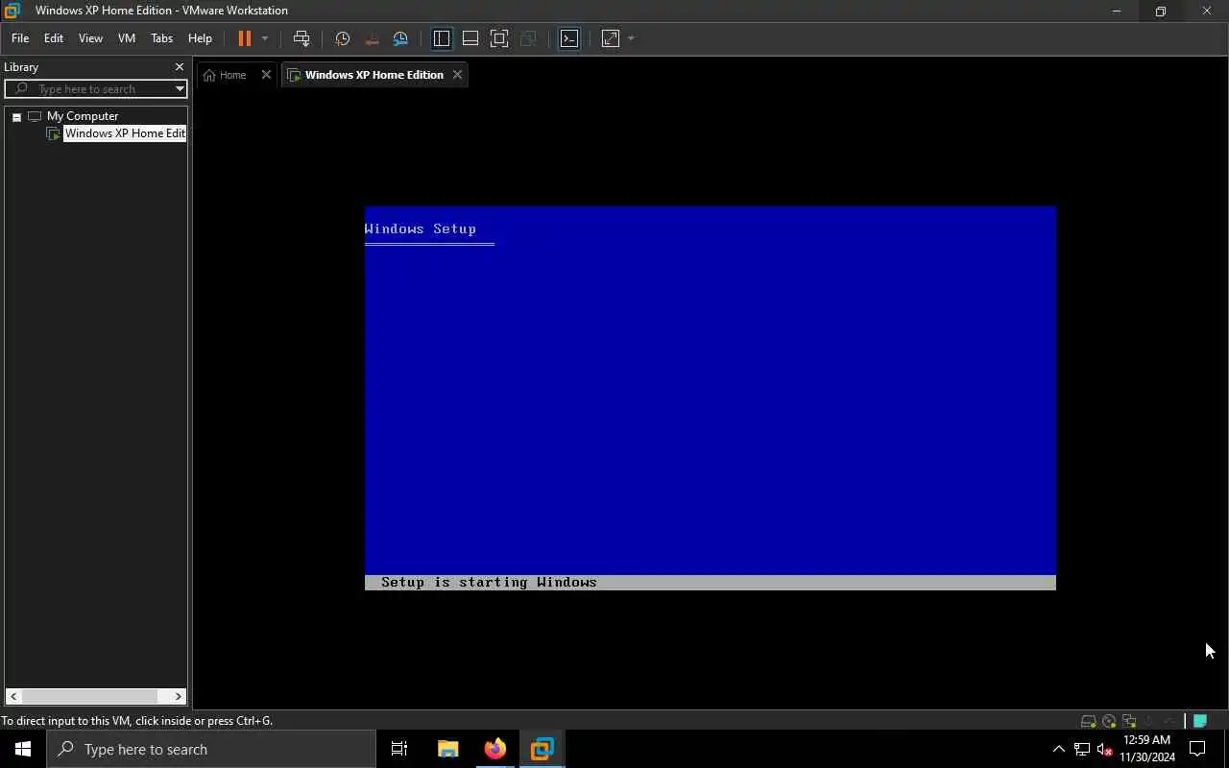Open the Help menu
The width and height of the screenshot is (1229, 768).
[200, 38]
